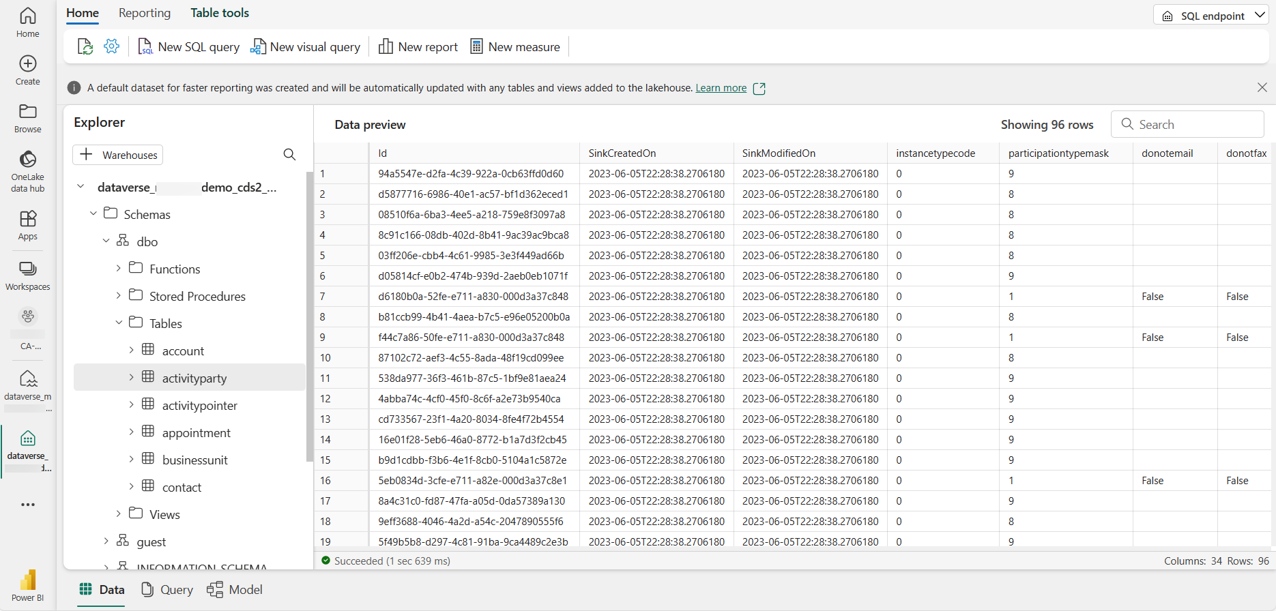Switch to the Query view tab
1276x611 pixels.
(167, 590)
